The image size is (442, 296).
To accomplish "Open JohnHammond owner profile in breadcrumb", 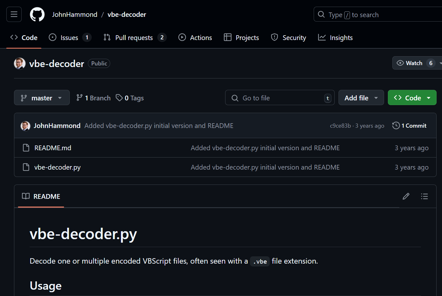I will [75, 15].
